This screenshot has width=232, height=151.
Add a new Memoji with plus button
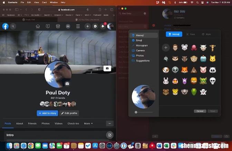[166, 48]
